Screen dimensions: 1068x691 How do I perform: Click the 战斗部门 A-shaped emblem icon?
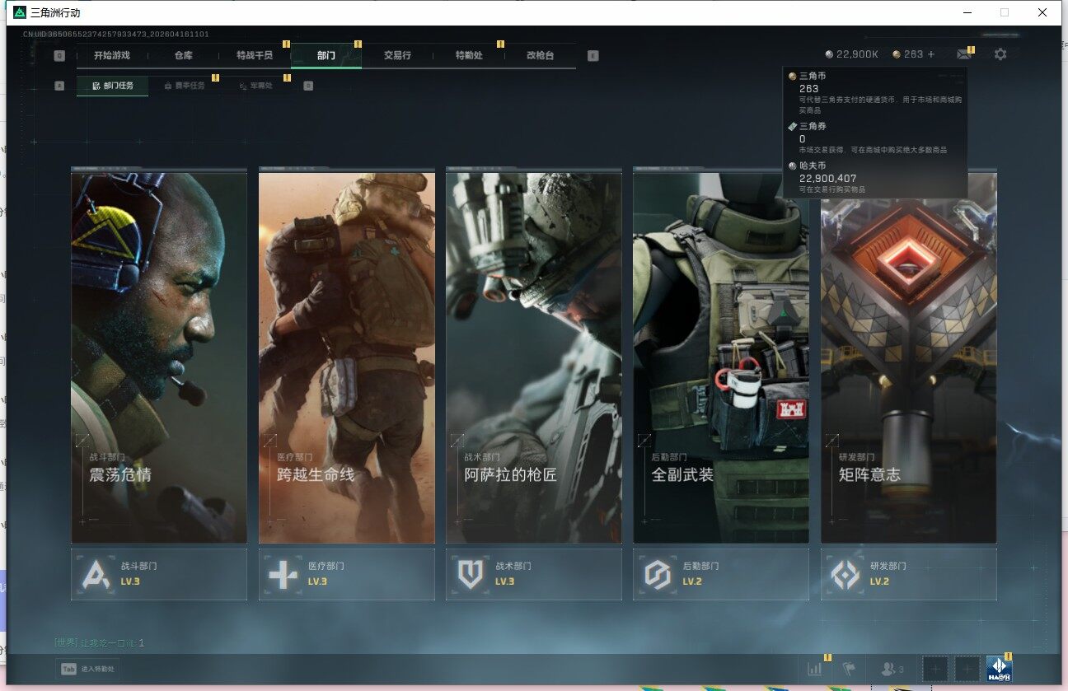[x=96, y=574]
